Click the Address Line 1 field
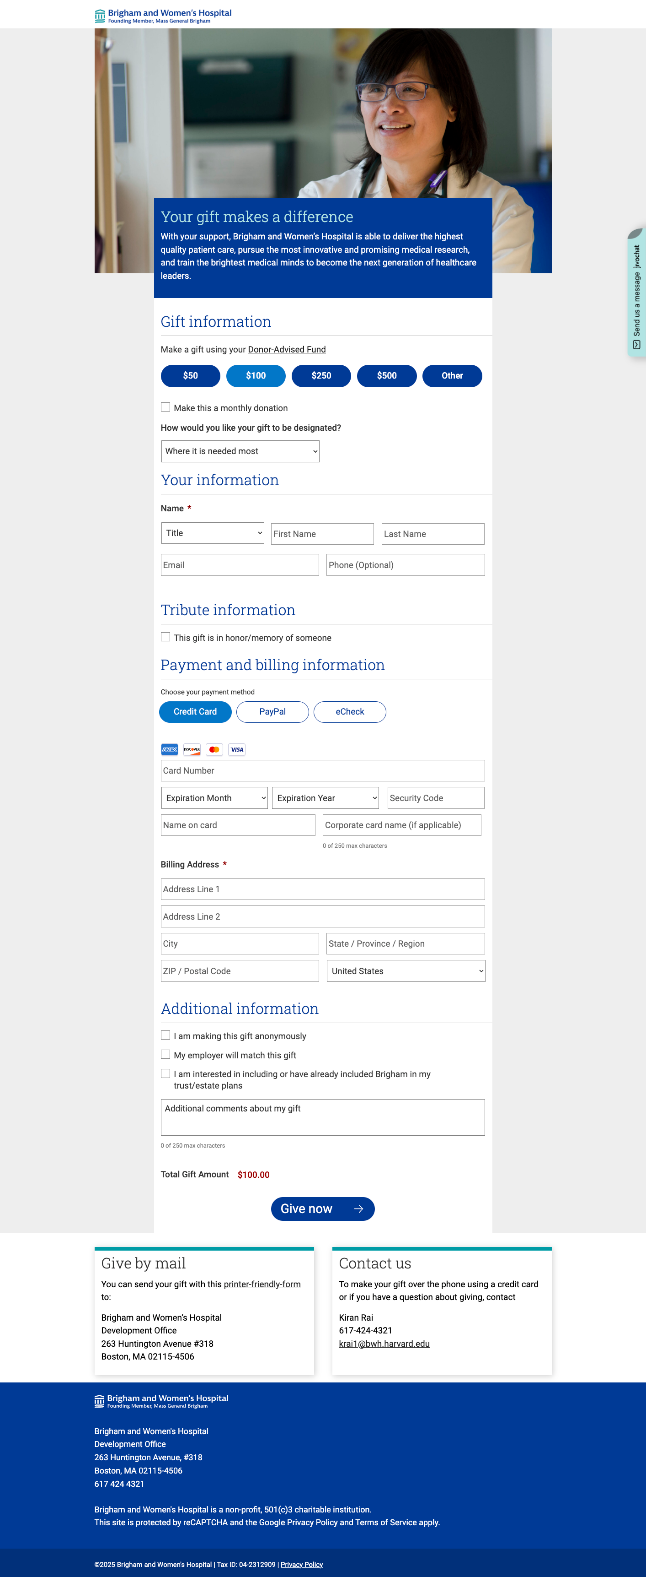Image resolution: width=646 pixels, height=1577 pixels. 323,889
